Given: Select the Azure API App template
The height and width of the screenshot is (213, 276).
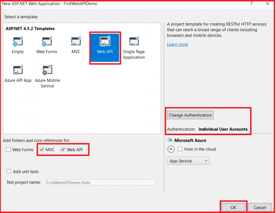Looking at the screenshot, I should [x=18, y=74].
